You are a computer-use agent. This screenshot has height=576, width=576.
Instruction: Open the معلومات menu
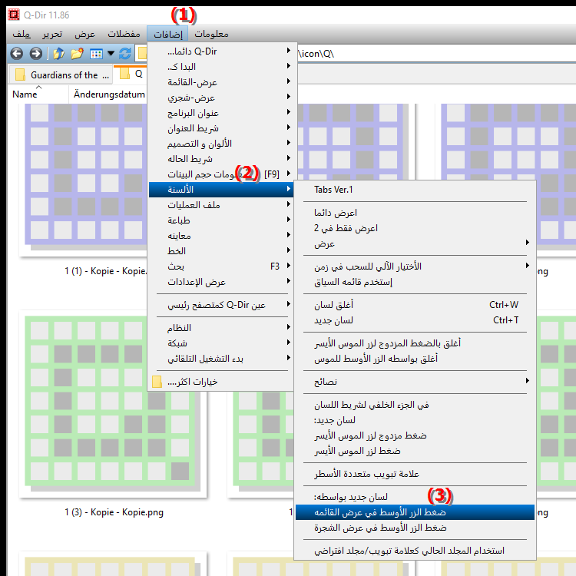[x=211, y=34]
